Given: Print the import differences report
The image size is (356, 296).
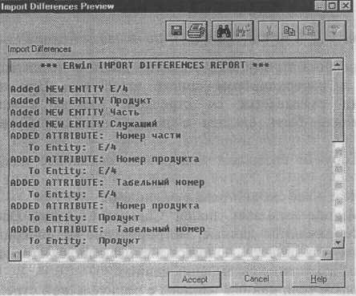Looking at the screenshot, I should 196,30.
